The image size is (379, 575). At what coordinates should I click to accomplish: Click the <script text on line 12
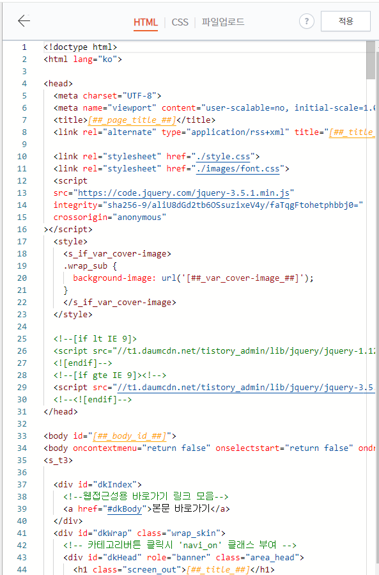point(70,181)
